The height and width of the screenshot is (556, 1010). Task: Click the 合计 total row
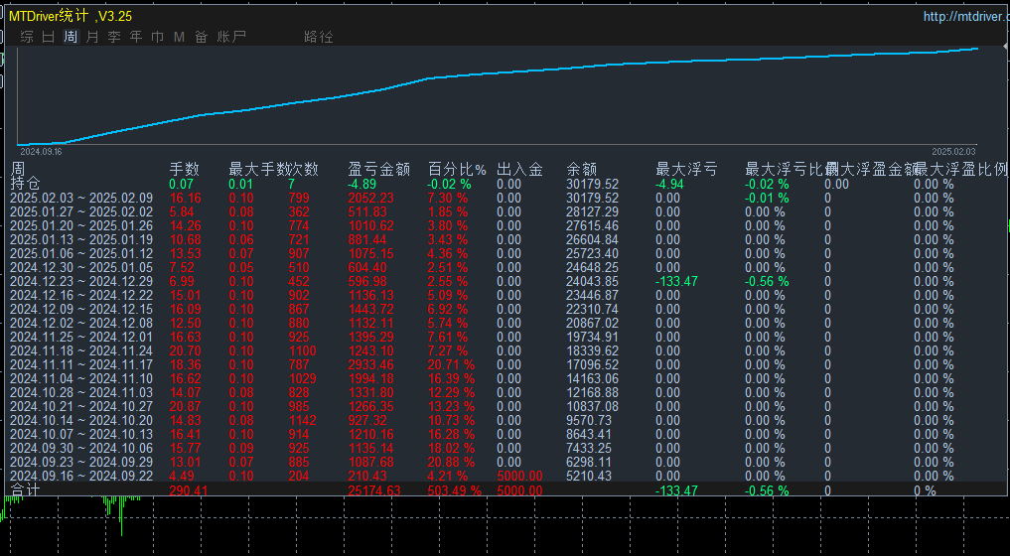tap(26, 489)
